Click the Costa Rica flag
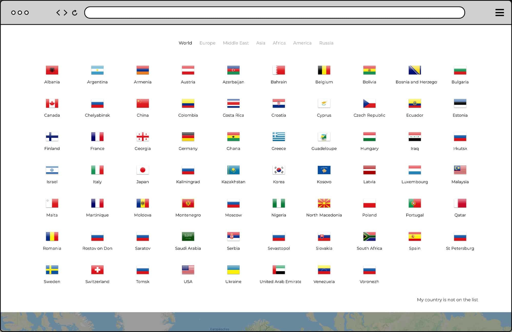Viewport: 512px width, 332px height. 233,103
